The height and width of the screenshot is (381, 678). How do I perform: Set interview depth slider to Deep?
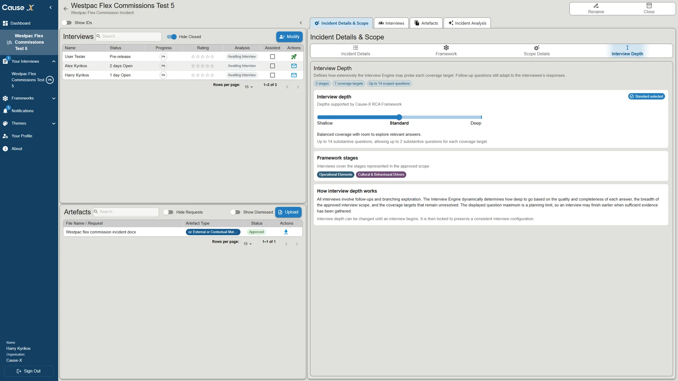(481, 117)
